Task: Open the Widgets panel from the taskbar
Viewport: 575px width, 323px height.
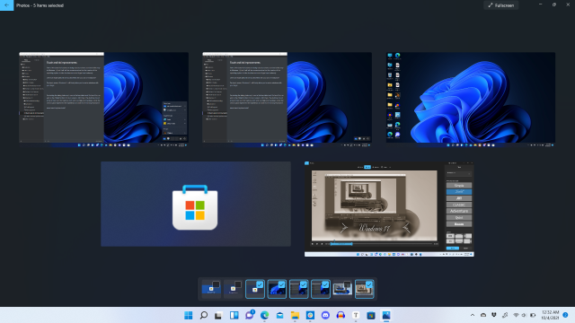Action: (234, 315)
